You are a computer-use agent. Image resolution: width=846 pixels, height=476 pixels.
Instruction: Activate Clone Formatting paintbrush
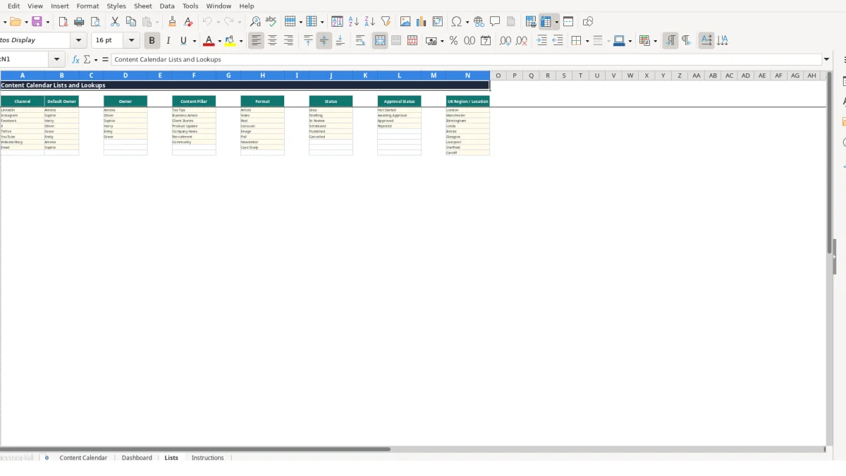click(172, 22)
